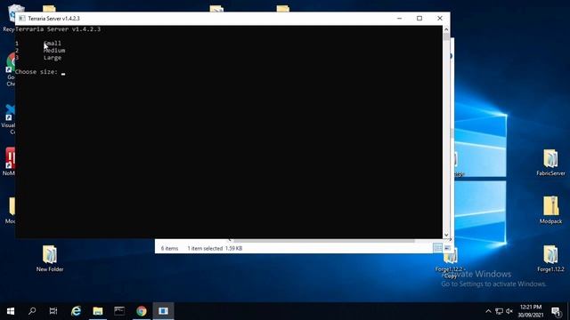The height and width of the screenshot is (320, 570).
Task: Click the Terraria Server title bar icon
Action: point(22,18)
